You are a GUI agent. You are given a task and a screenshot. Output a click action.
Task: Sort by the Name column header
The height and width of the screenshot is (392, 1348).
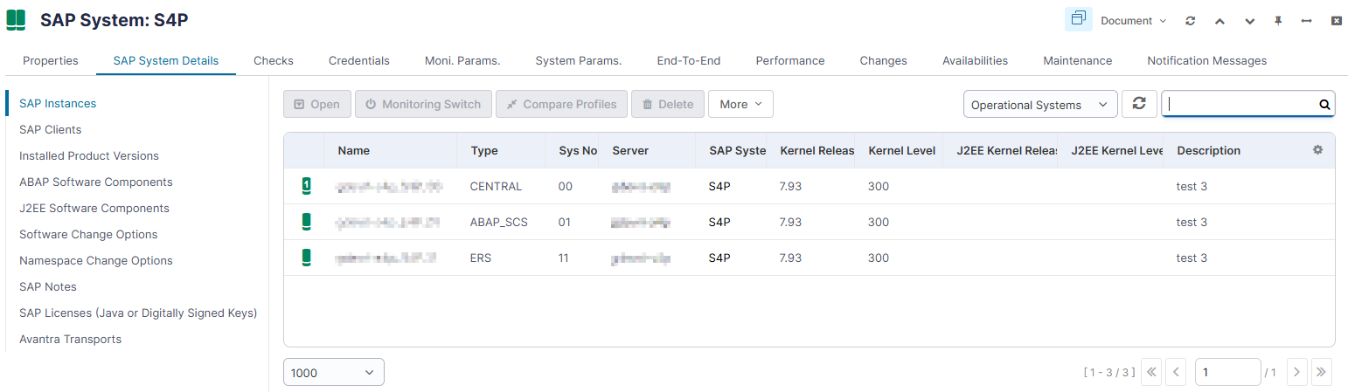point(354,150)
